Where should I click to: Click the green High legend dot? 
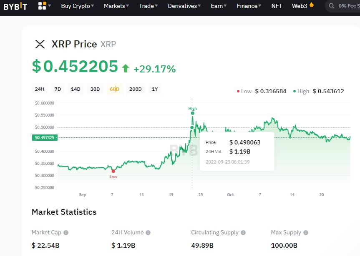click(295, 91)
